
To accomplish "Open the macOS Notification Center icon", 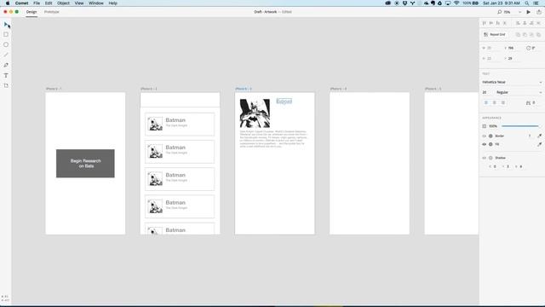I will click(536, 3).
